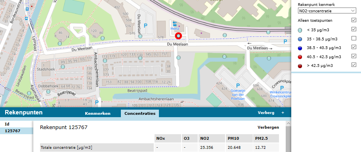361x152 pixels.
Task: Select Id row 125767 in the list
Action: [x=17, y=131]
